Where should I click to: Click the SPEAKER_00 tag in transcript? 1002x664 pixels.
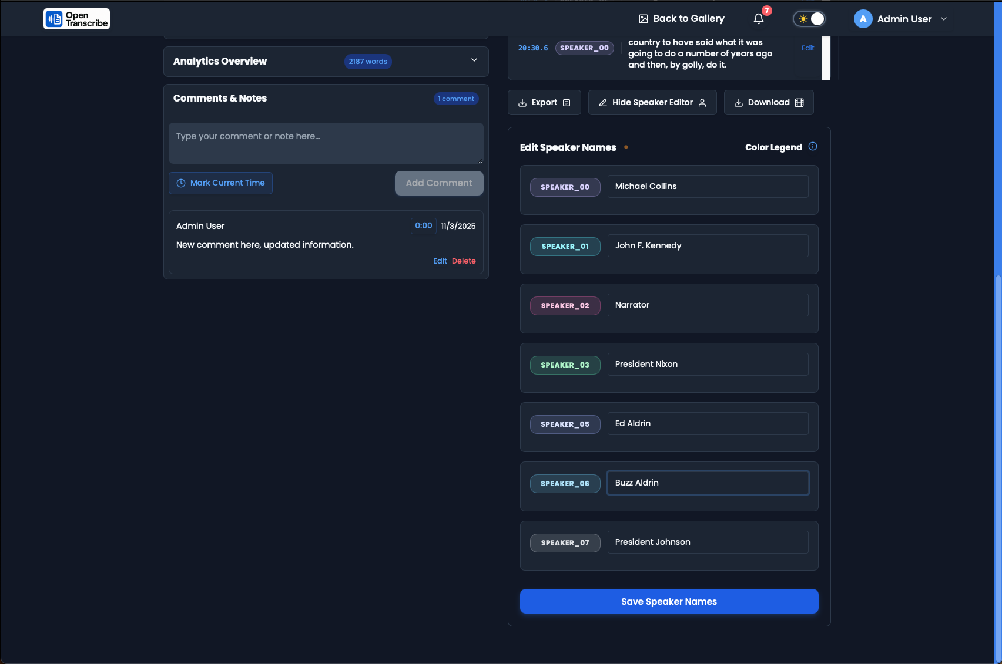click(584, 48)
